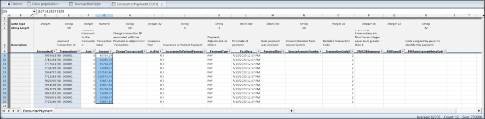The image size is (485, 119).
Task: Open the TransactionId column filter dropdown
Action: pyautogui.click(x=79, y=51)
